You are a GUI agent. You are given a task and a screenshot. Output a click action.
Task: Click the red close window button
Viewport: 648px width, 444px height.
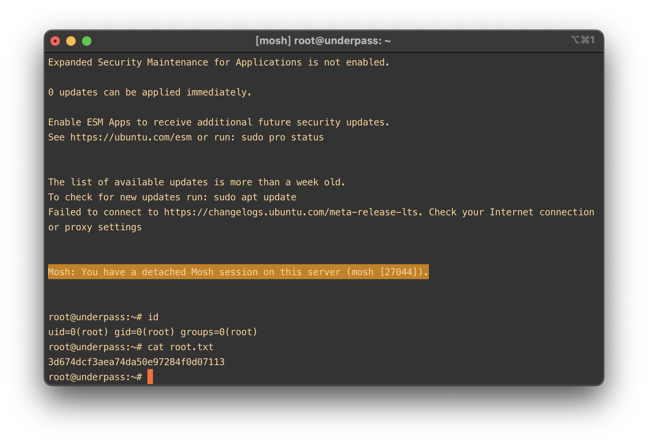(55, 41)
